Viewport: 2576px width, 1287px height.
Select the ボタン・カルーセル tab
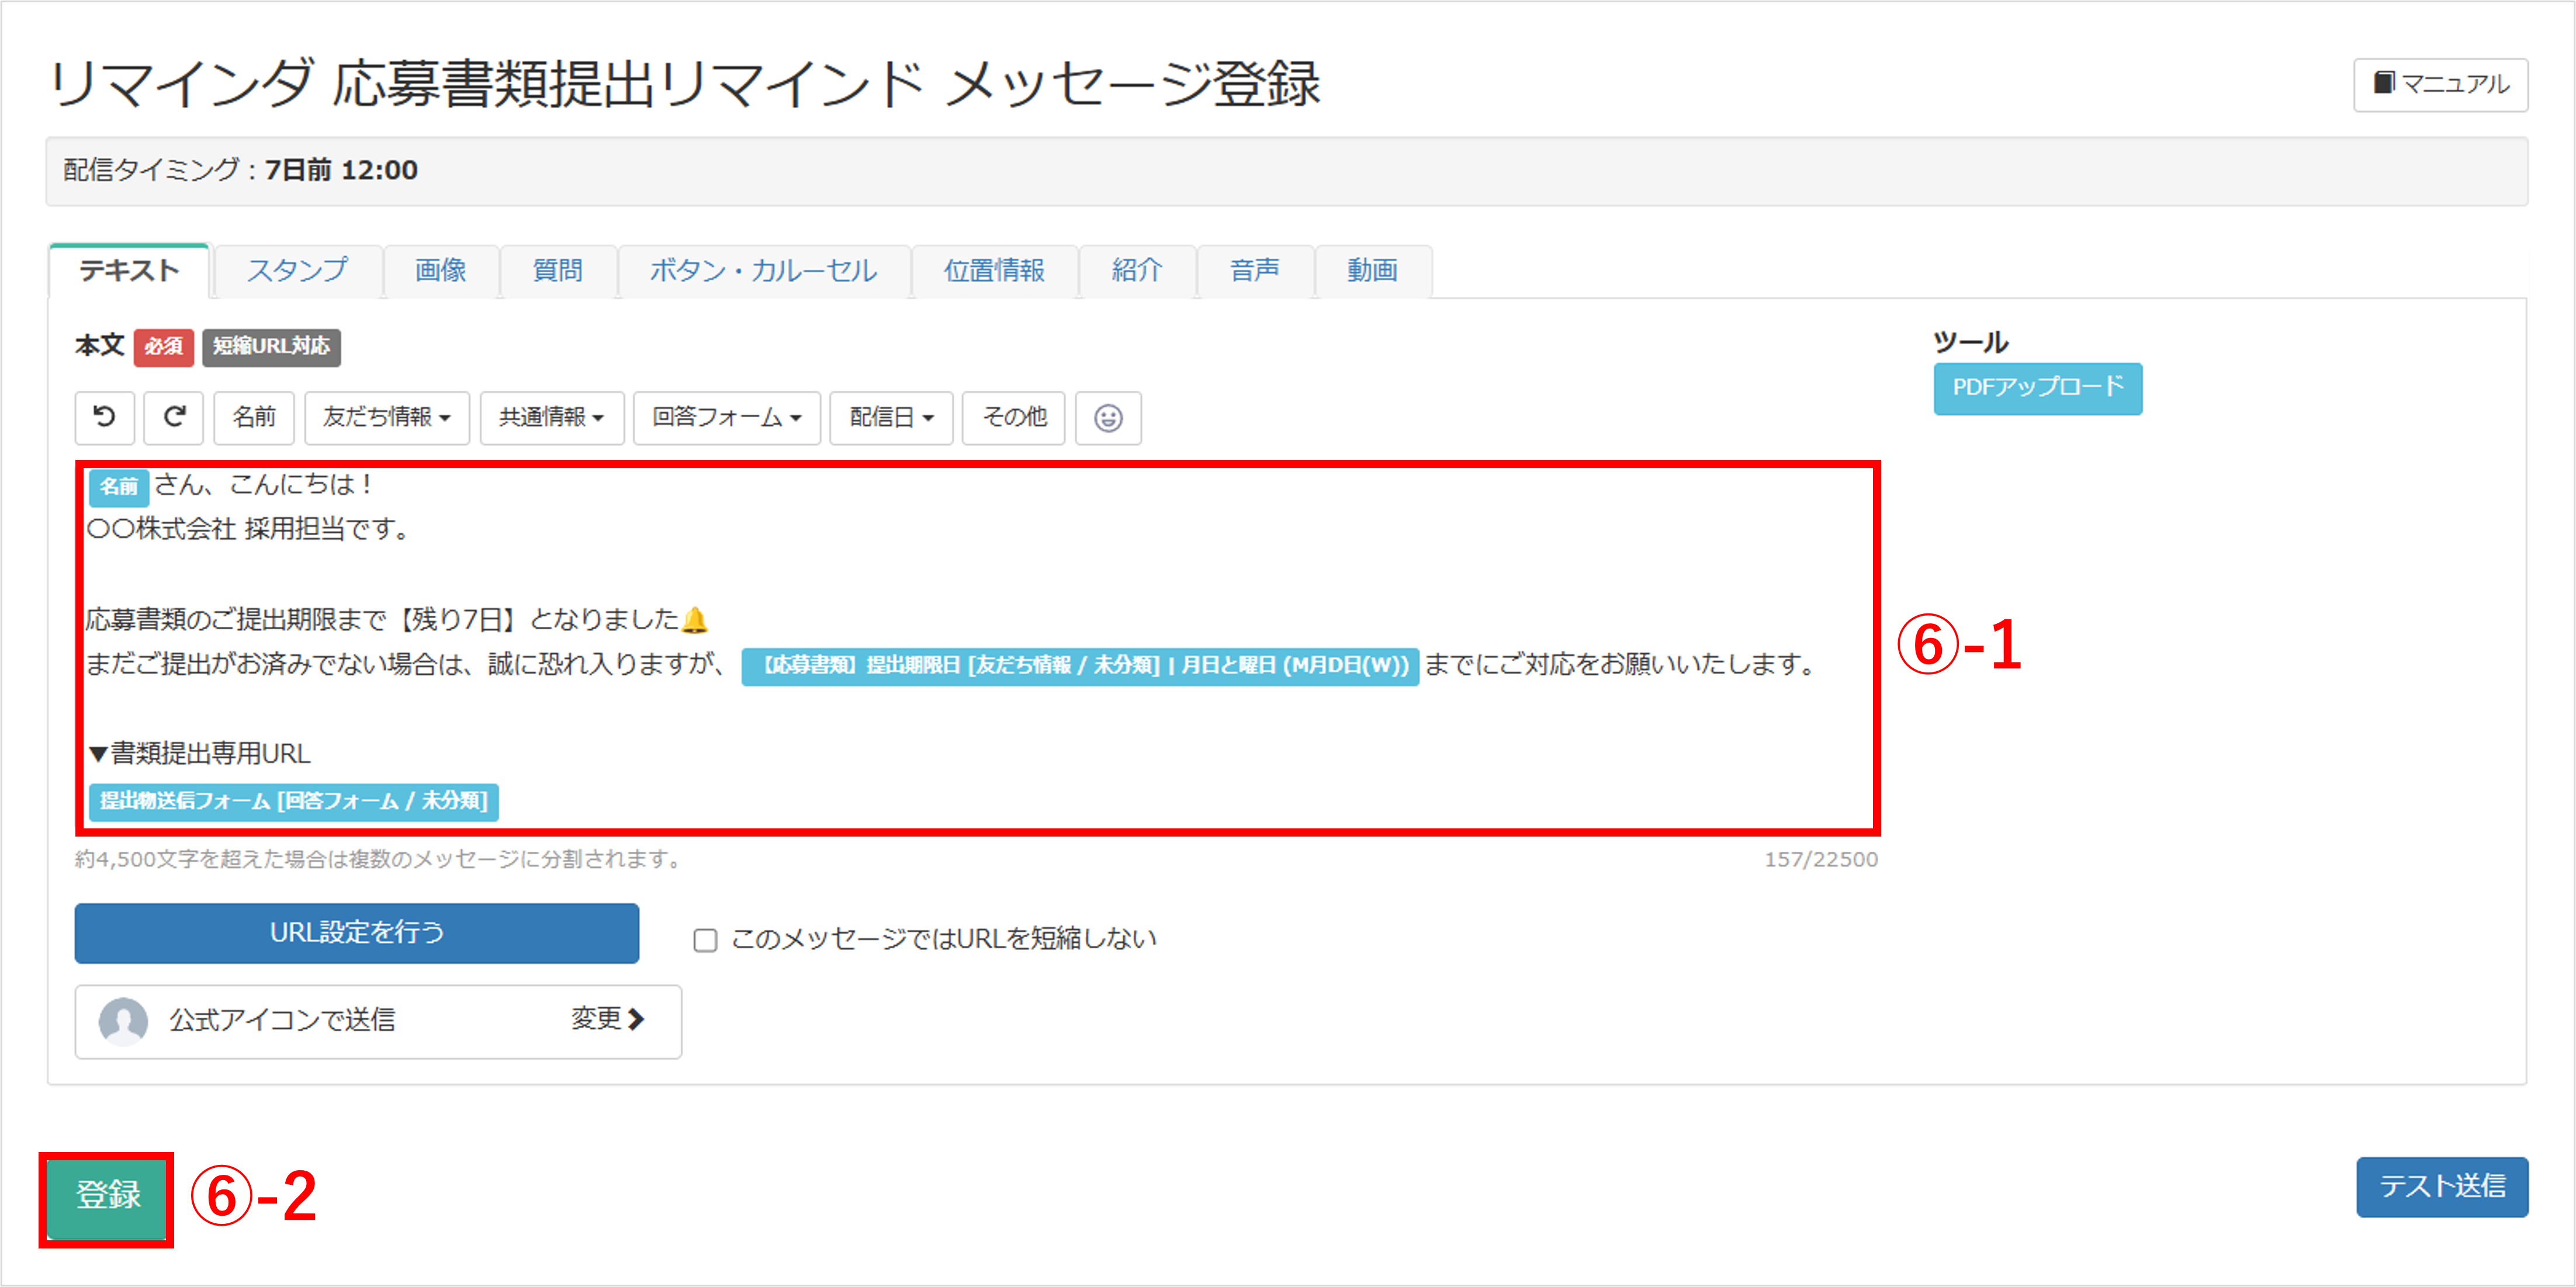point(763,271)
